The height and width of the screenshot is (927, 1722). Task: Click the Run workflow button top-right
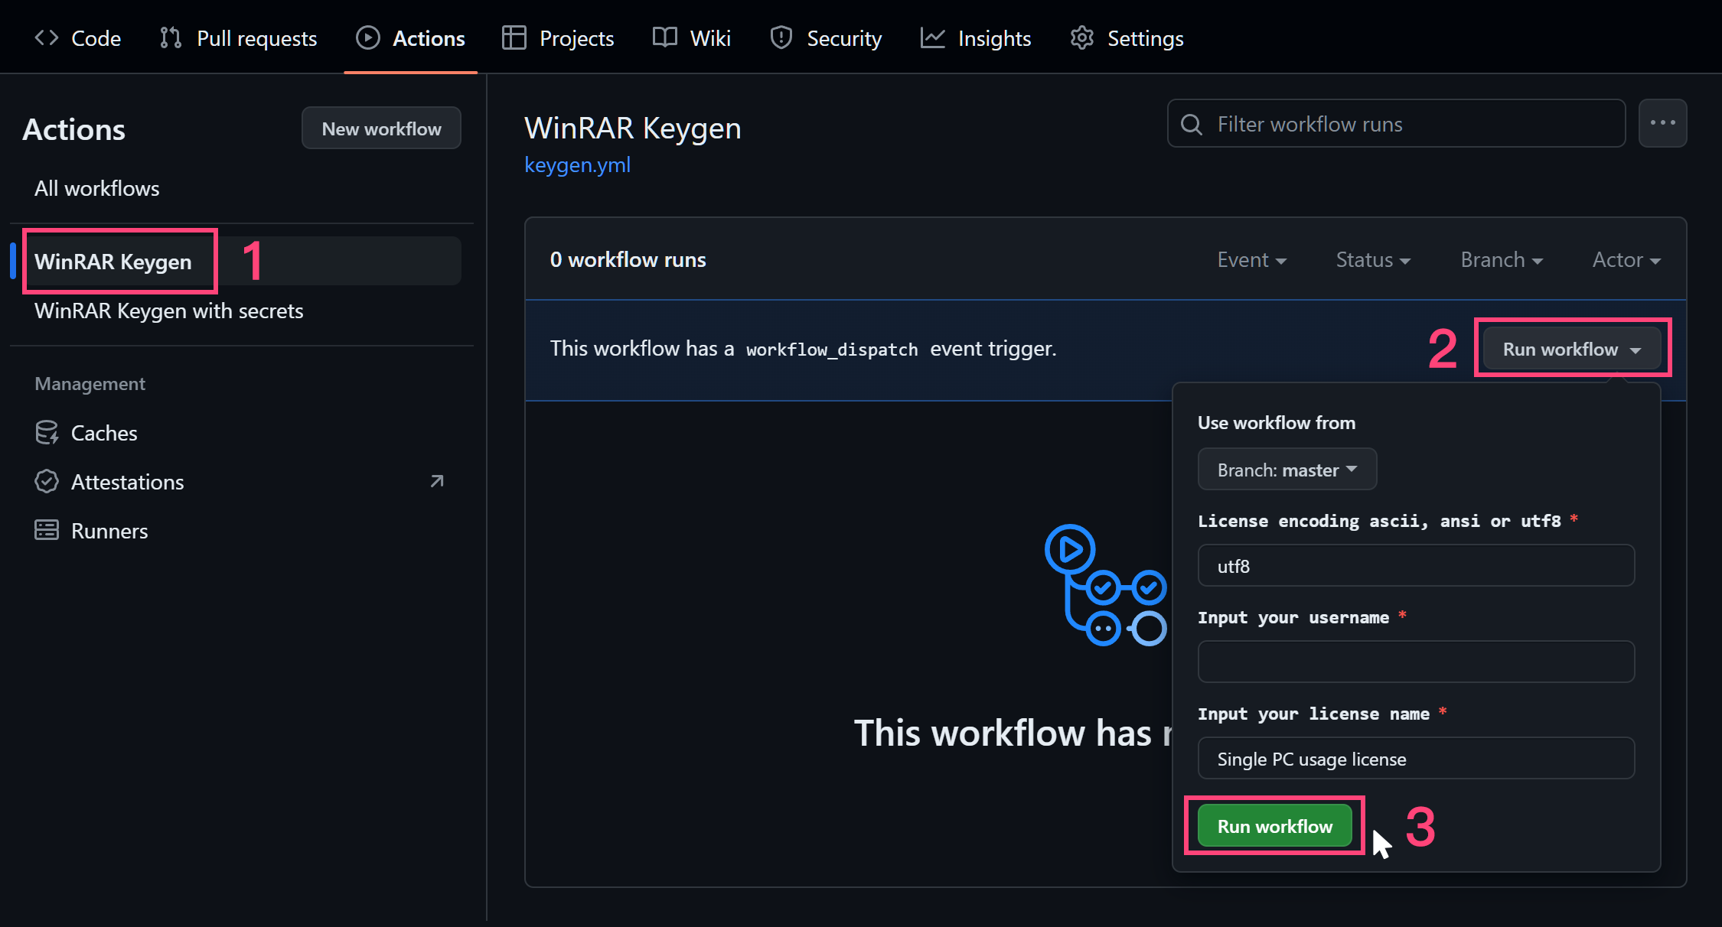(1568, 350)
